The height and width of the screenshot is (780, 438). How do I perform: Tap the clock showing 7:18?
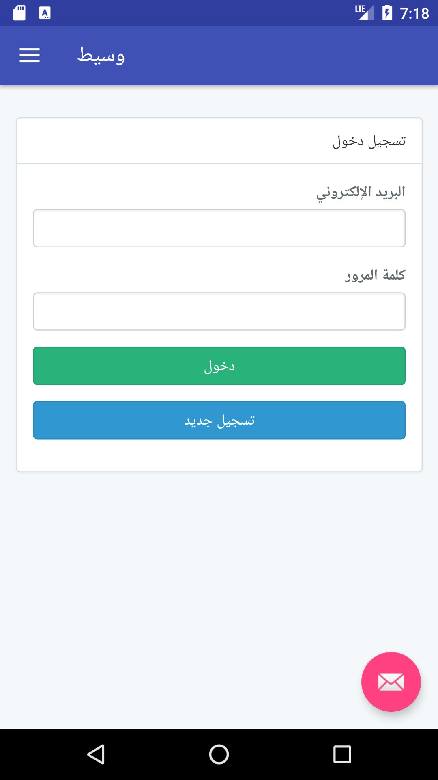pos(412,13)
